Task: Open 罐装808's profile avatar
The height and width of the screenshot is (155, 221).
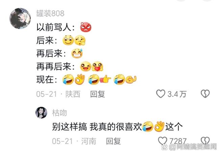Action: pos(20,18)
